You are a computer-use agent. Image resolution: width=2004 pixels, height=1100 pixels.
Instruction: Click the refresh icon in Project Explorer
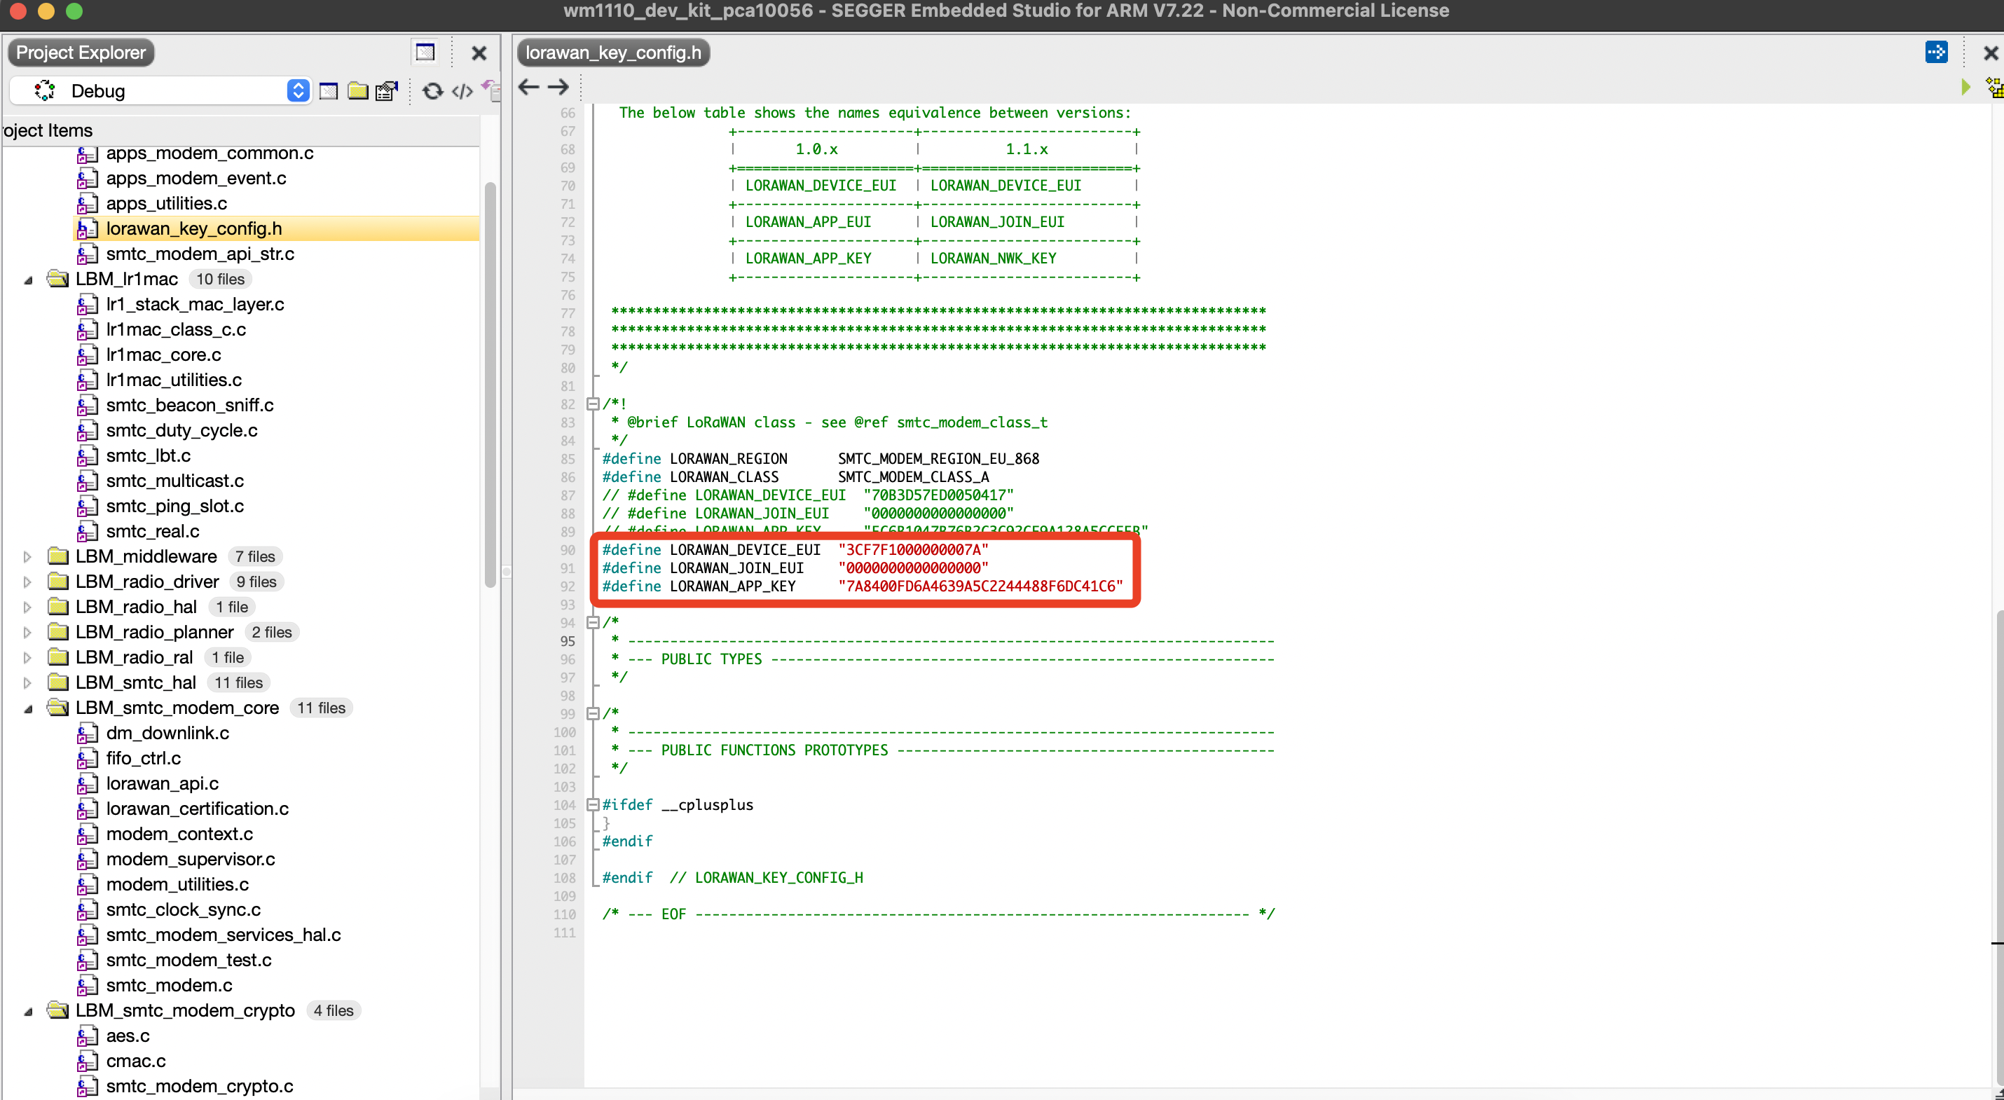[x=432, y=91]
